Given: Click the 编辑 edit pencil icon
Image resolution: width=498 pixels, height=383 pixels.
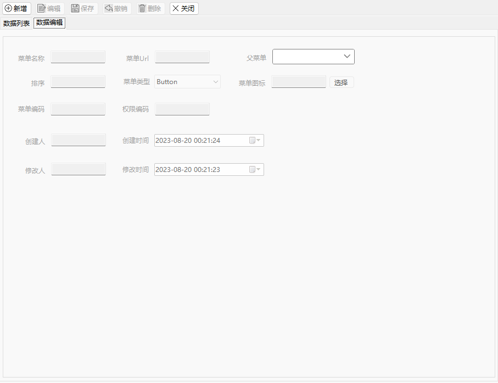Looking at the screenshot, I should (x=41, y=8).
